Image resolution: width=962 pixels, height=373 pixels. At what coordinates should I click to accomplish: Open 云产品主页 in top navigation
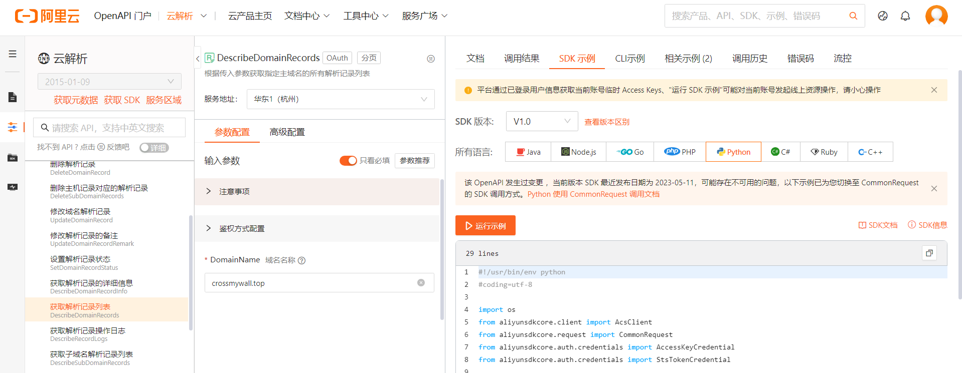[x=250, y=16]
